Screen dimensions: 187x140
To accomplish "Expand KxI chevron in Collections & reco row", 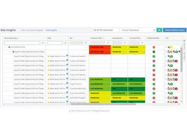I will 166,80.
